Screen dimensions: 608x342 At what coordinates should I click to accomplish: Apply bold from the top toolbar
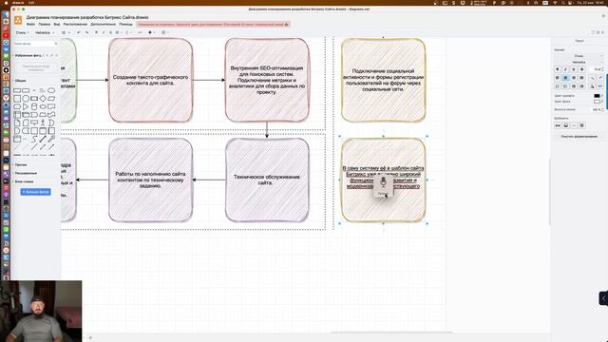[96, 32]
